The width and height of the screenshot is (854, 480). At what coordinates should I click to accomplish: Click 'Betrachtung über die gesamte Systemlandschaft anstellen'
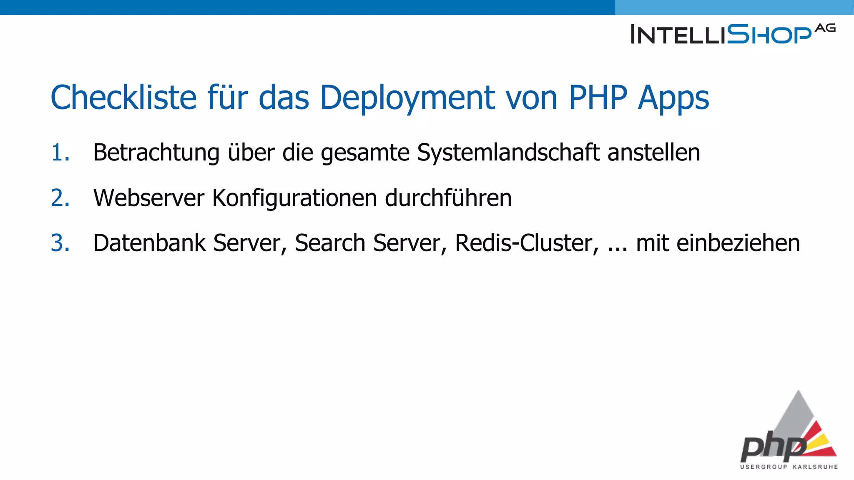pos(397,152)
